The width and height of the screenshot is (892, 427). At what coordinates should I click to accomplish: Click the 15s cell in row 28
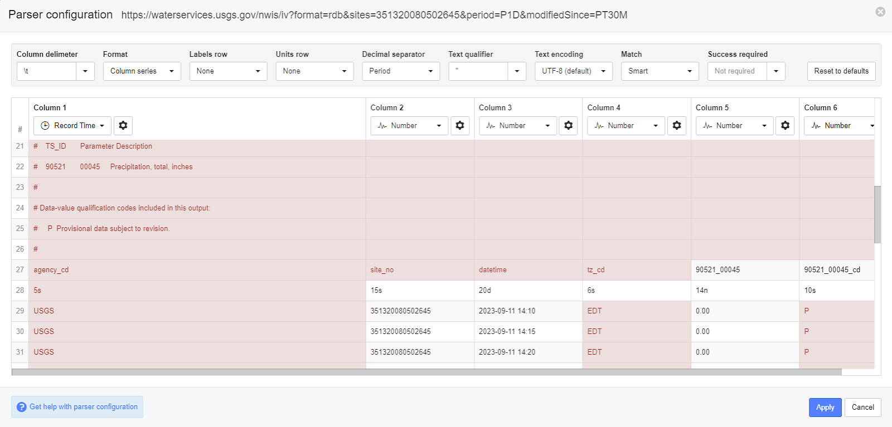point(420,291)
